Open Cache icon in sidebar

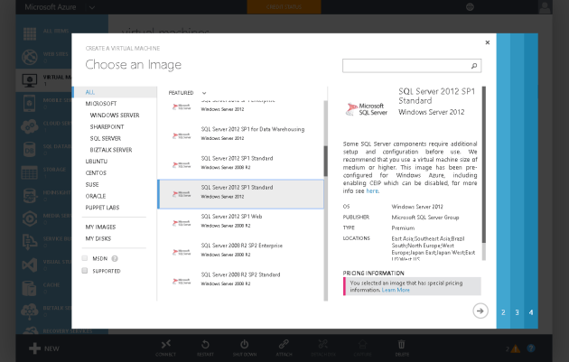(30, 288)
